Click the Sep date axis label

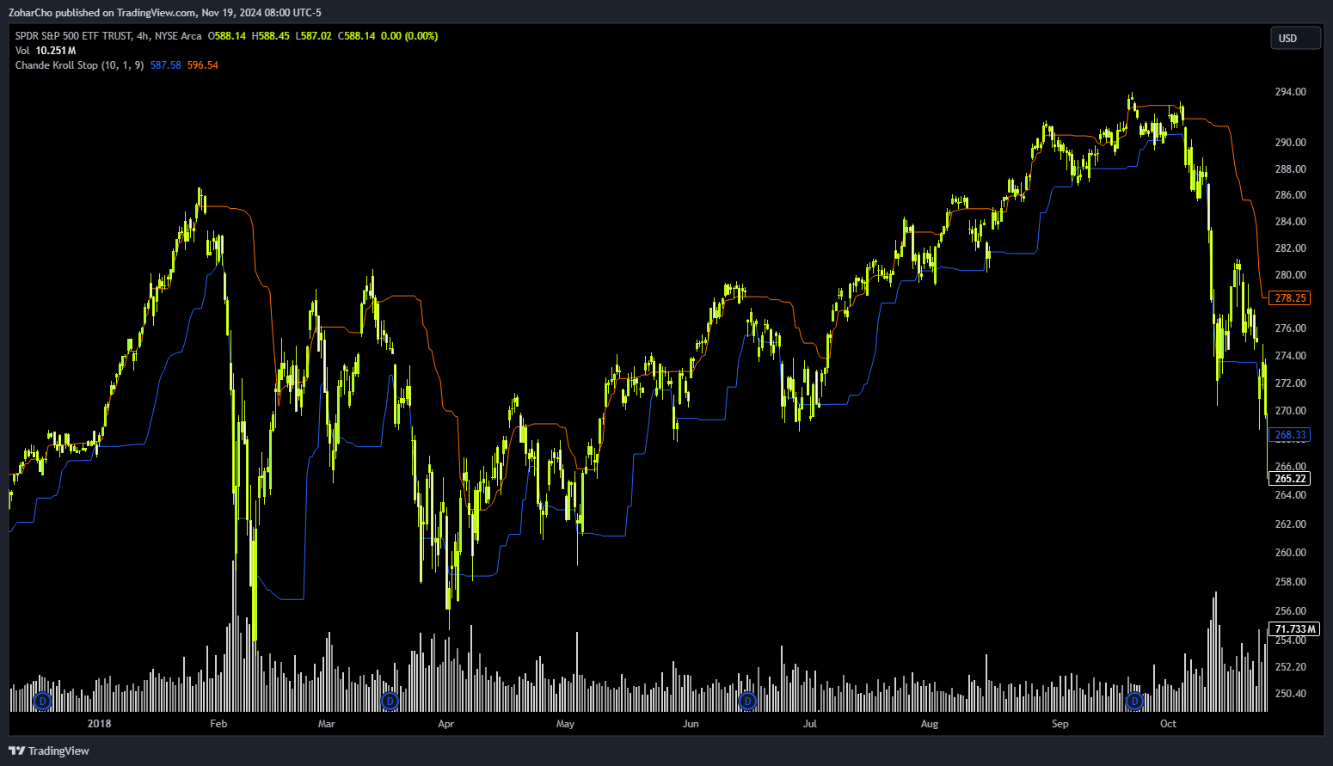[x=1060, y=724]
